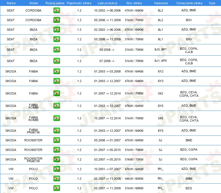
Task: Click body code 6J5, 6P1
Action: pyautogui.click(x=161, y=50)
